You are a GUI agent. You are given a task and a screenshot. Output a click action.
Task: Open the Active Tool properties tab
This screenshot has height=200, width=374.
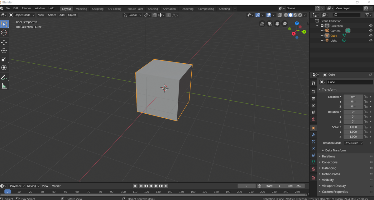(x=314, y=83)
